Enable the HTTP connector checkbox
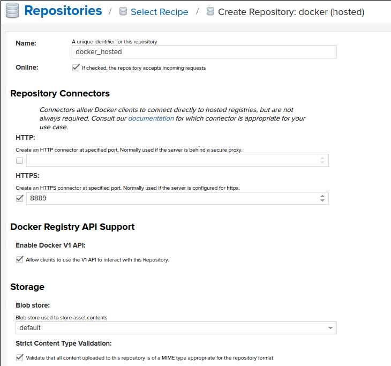Viewport: 391px width, 366px height. (x=20, y=160)
